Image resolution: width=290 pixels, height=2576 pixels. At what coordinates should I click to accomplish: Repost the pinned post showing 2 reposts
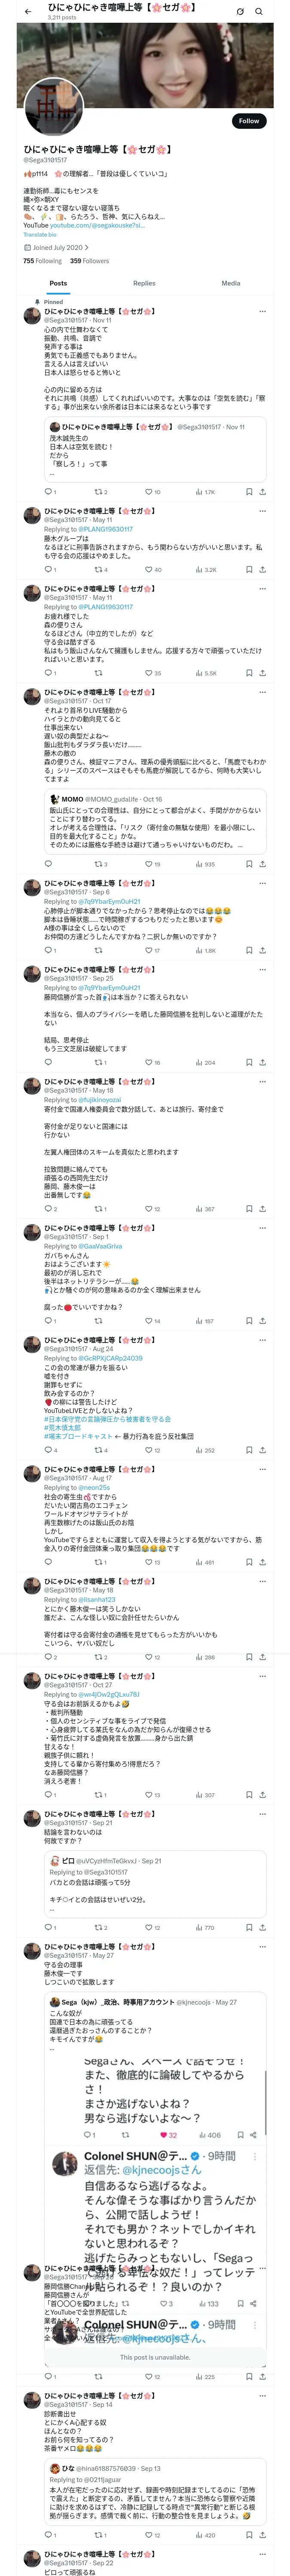pyautogui.click(x=98, y=492)
